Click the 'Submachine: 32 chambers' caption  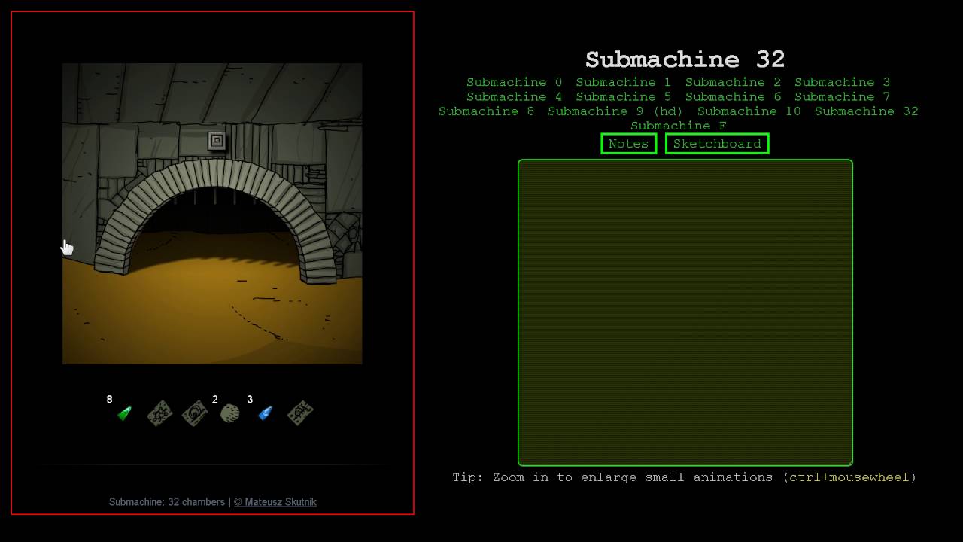(x=167, y=502)
